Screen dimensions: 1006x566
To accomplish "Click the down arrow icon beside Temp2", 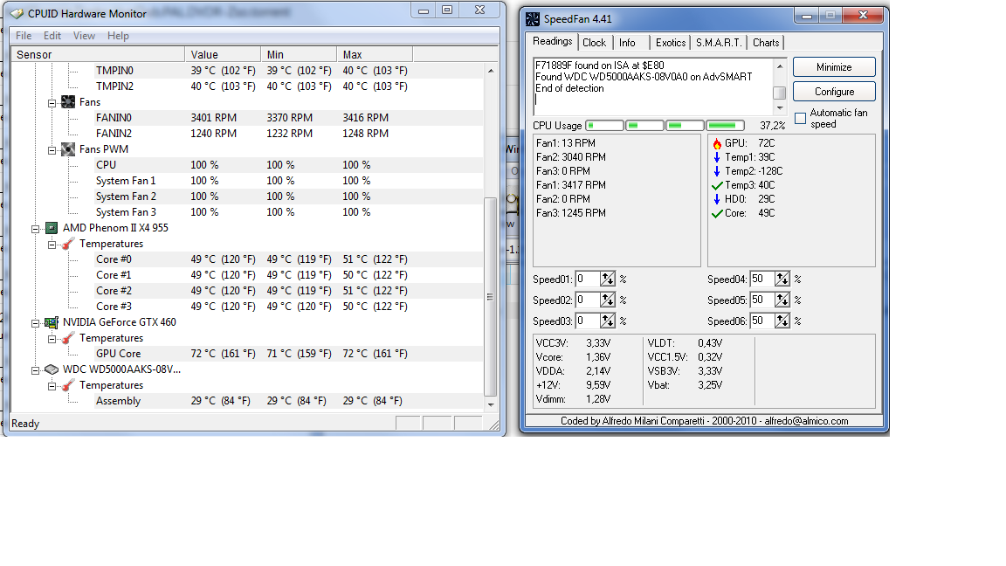I will tap(717, 171).
